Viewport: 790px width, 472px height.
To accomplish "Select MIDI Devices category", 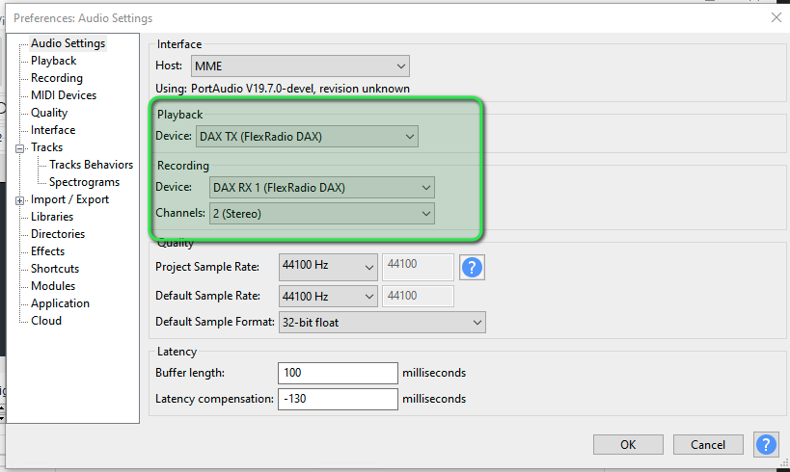I will pyautogui.click(x=64, y=95).
